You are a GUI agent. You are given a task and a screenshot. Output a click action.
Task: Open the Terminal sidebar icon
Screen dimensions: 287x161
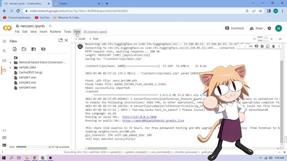click(4, 145)
